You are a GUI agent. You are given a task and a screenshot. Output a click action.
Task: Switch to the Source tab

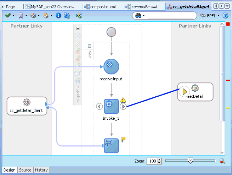25,170
